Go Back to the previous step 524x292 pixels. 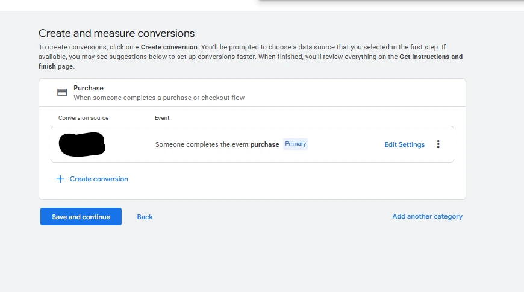(x=145, y=217)
